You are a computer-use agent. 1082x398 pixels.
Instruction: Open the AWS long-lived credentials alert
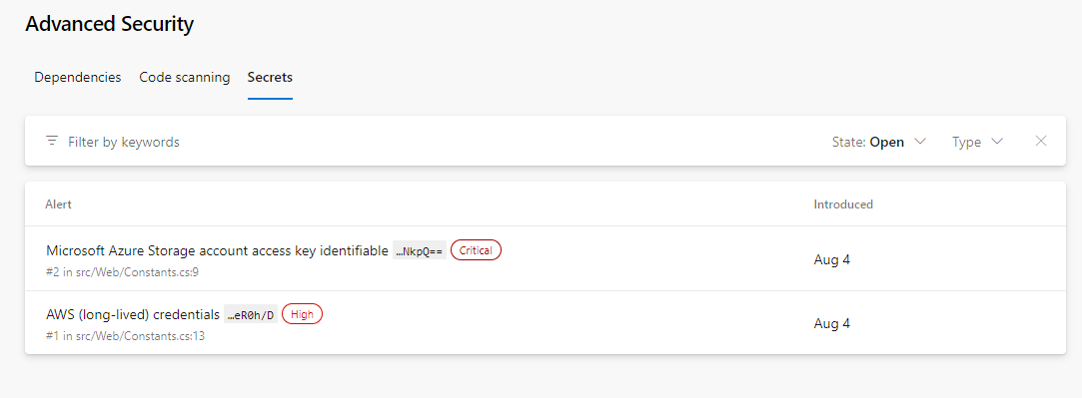(x=133, y=314)
